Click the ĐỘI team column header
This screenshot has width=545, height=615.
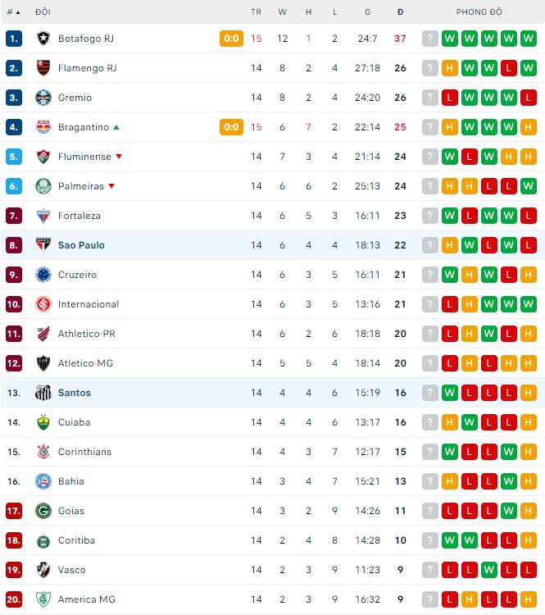(43, 12)
